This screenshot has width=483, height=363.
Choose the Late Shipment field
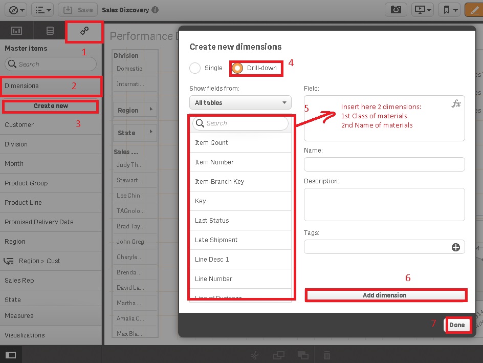(x=240, y=240)
